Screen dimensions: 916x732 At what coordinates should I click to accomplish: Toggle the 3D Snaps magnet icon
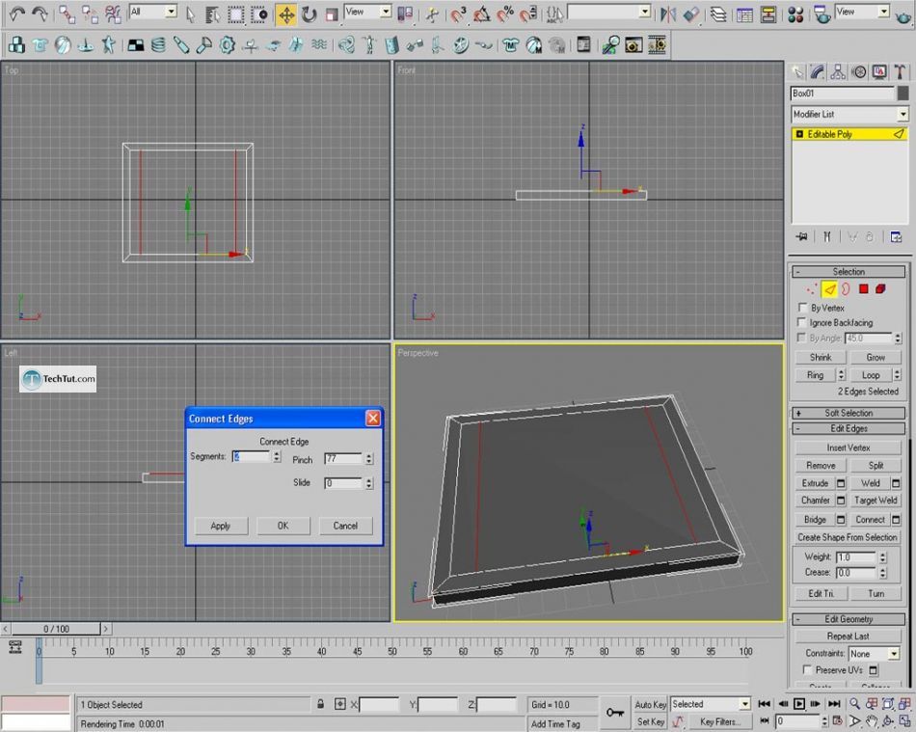tap(459, 14)
